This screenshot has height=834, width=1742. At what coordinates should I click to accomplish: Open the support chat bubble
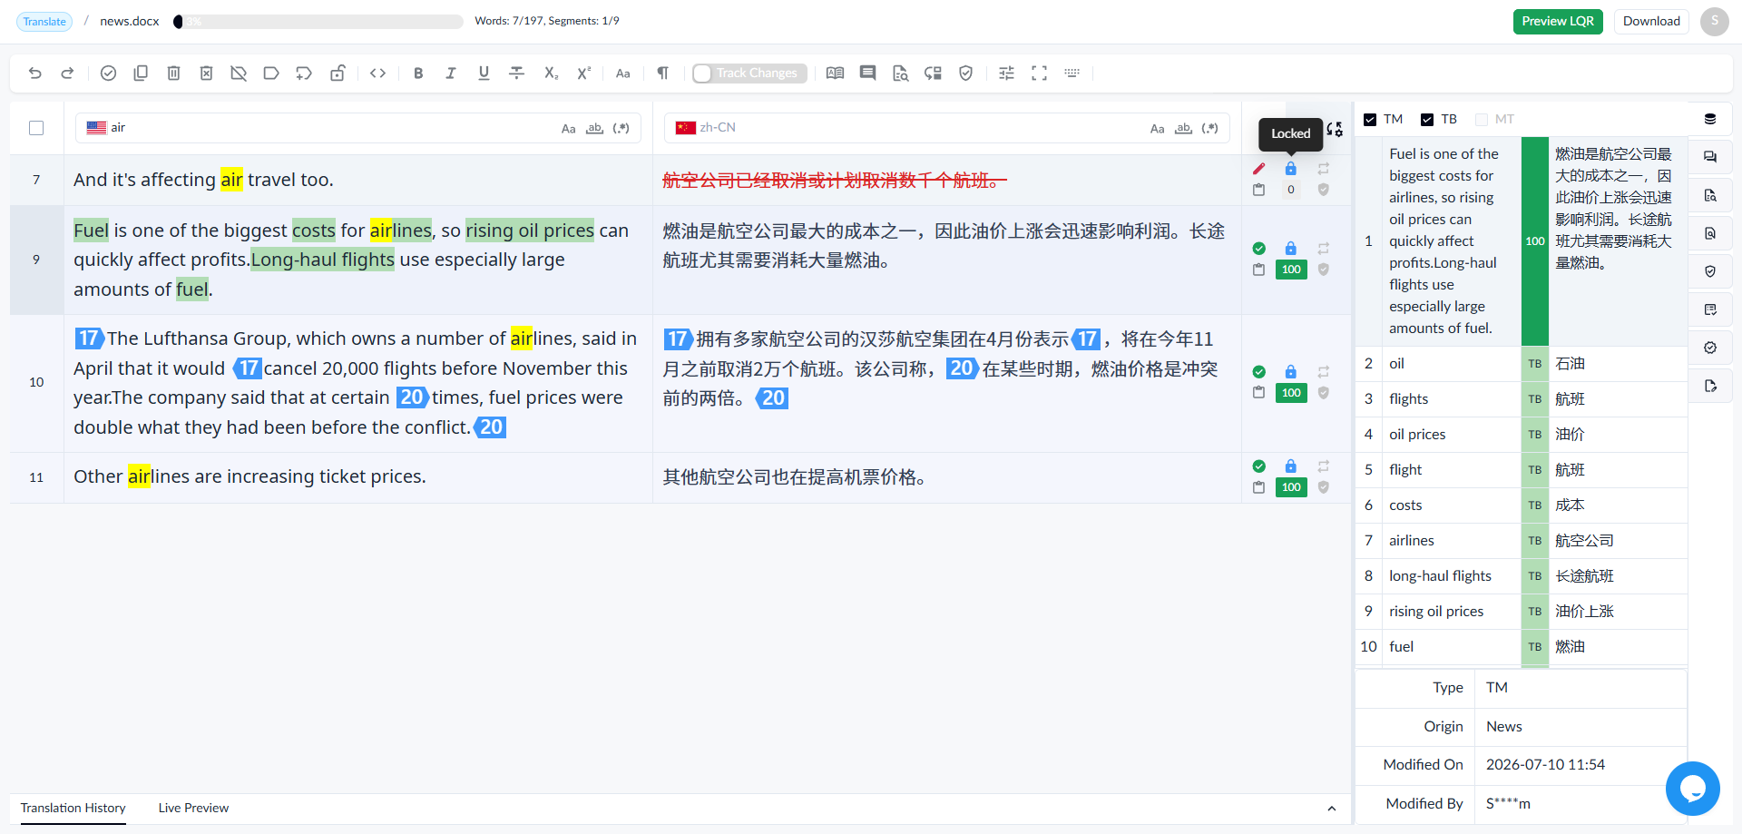tap(1692, 788)
